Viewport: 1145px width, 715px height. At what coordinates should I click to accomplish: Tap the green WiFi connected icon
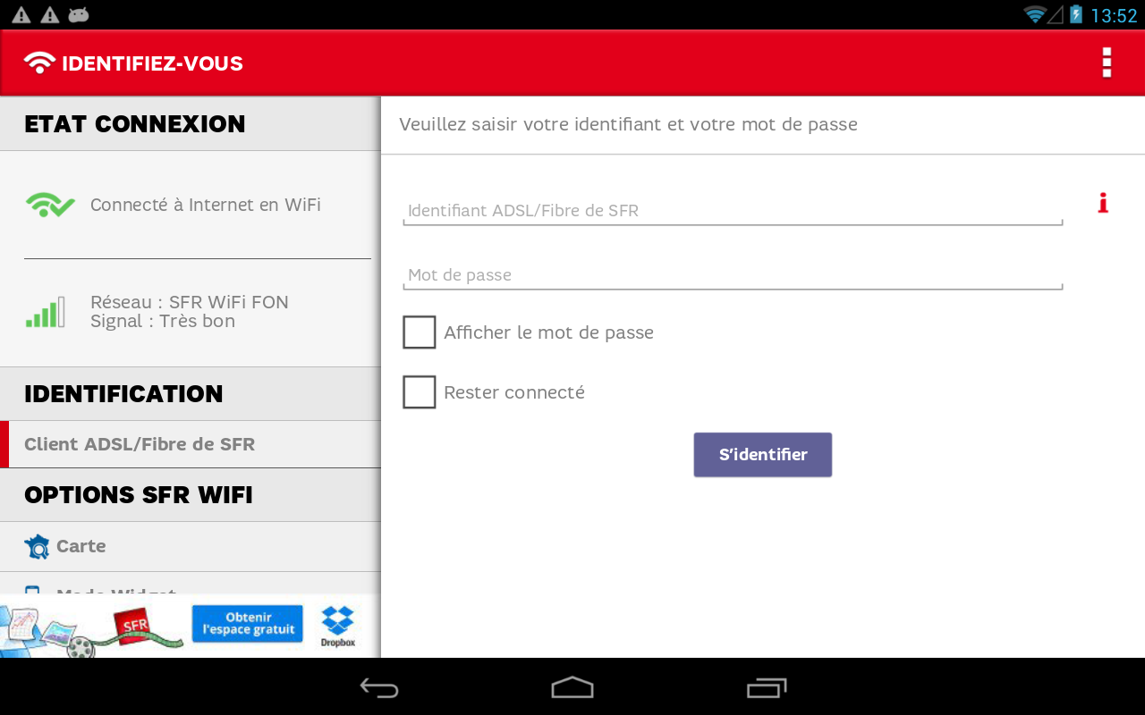[50, 205]
